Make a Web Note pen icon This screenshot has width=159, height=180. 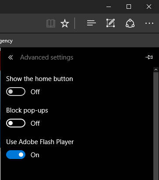110,23
